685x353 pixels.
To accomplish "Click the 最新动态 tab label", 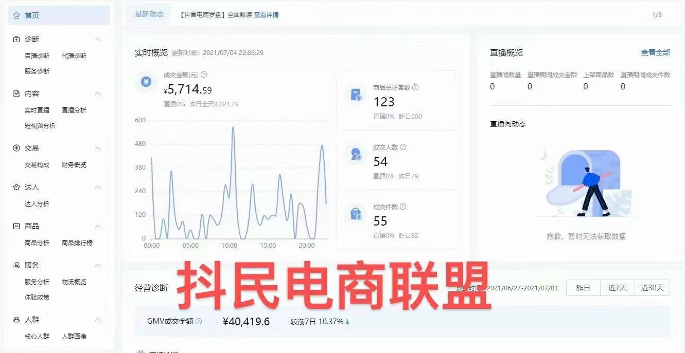I will pos(149,14).
